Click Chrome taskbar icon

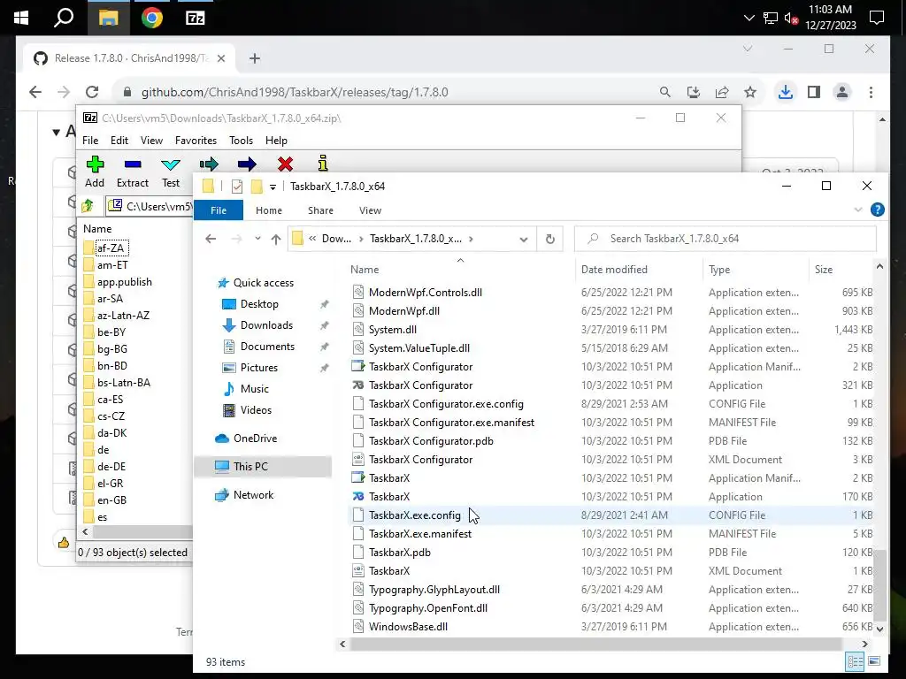pos(152,18)
